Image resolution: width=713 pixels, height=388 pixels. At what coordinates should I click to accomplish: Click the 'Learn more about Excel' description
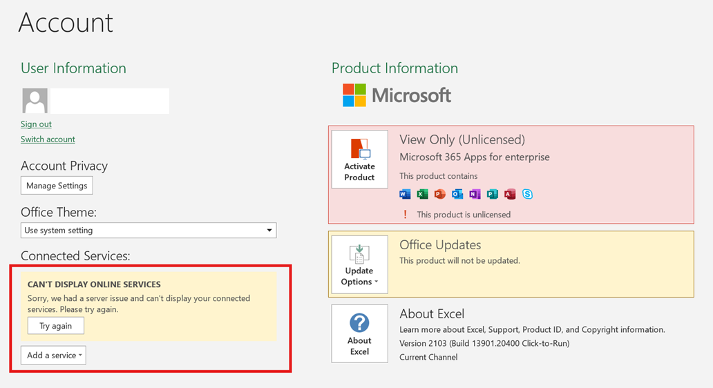(x=532, y=330)
